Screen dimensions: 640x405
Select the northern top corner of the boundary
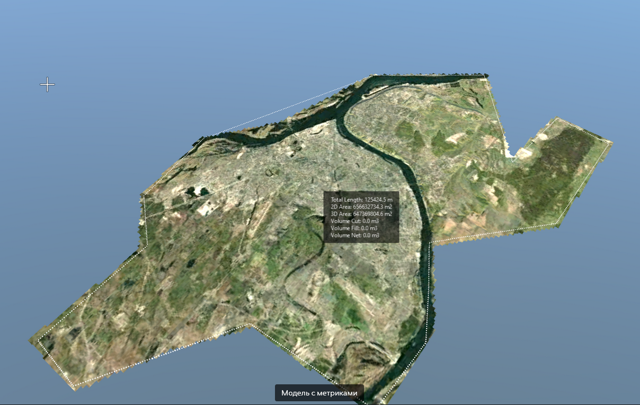click(x=486, y=76)
